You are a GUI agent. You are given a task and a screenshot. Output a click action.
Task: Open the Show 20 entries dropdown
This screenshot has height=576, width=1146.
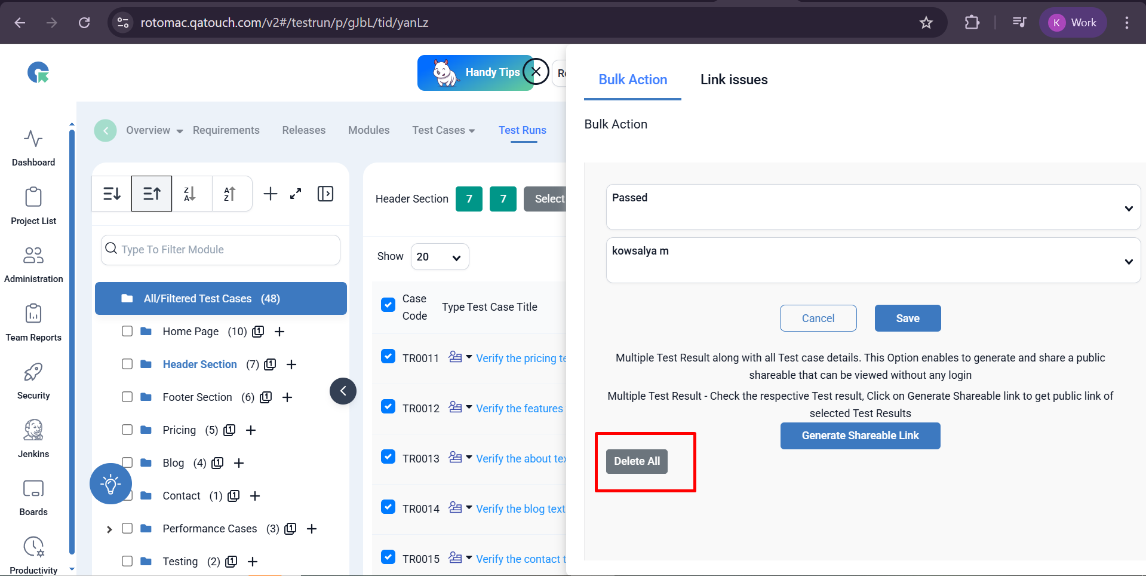(440, 257)
